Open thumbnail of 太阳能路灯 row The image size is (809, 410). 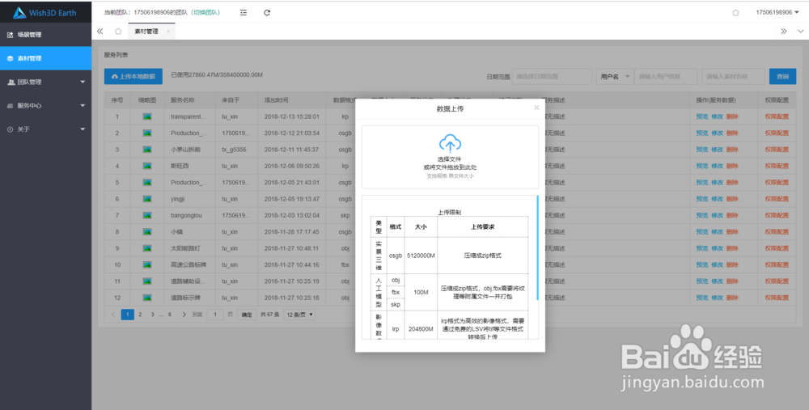(147, 248)
